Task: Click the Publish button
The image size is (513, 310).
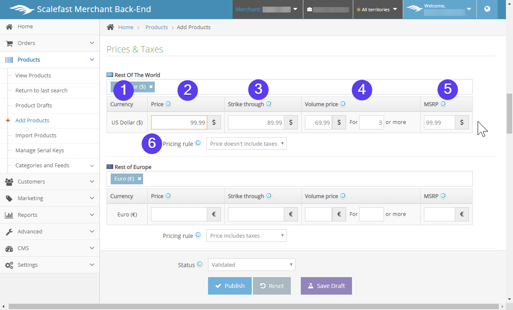Action: [x=230, y=286]
